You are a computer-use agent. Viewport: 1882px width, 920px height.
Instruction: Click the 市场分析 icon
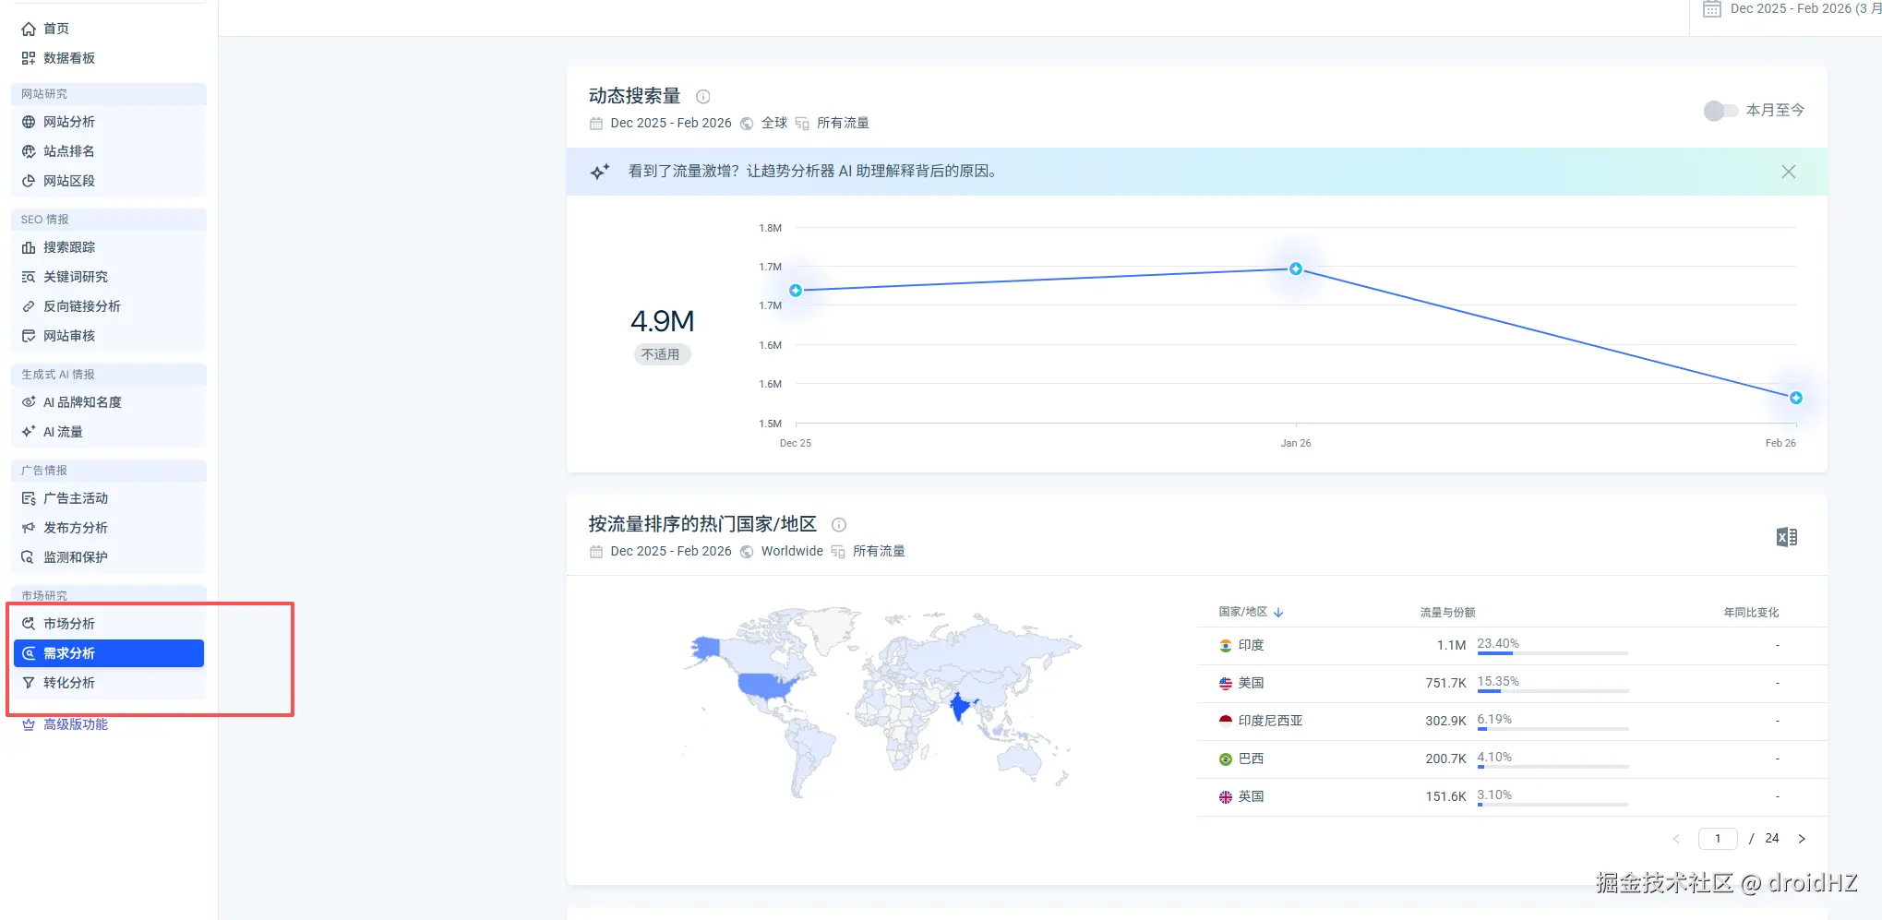point(29,624)
